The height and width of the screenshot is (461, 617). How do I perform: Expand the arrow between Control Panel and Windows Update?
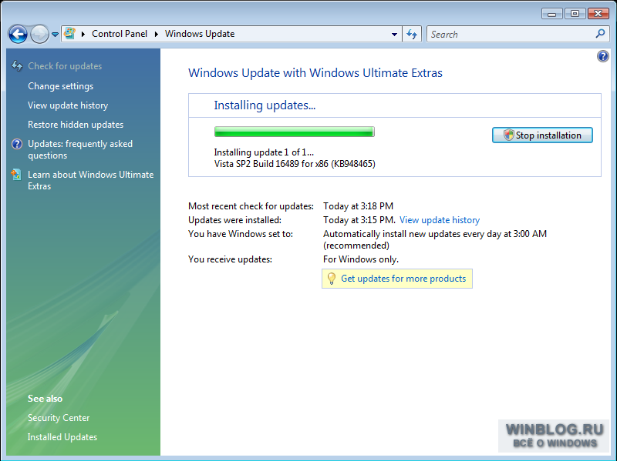tap(157, 34)
